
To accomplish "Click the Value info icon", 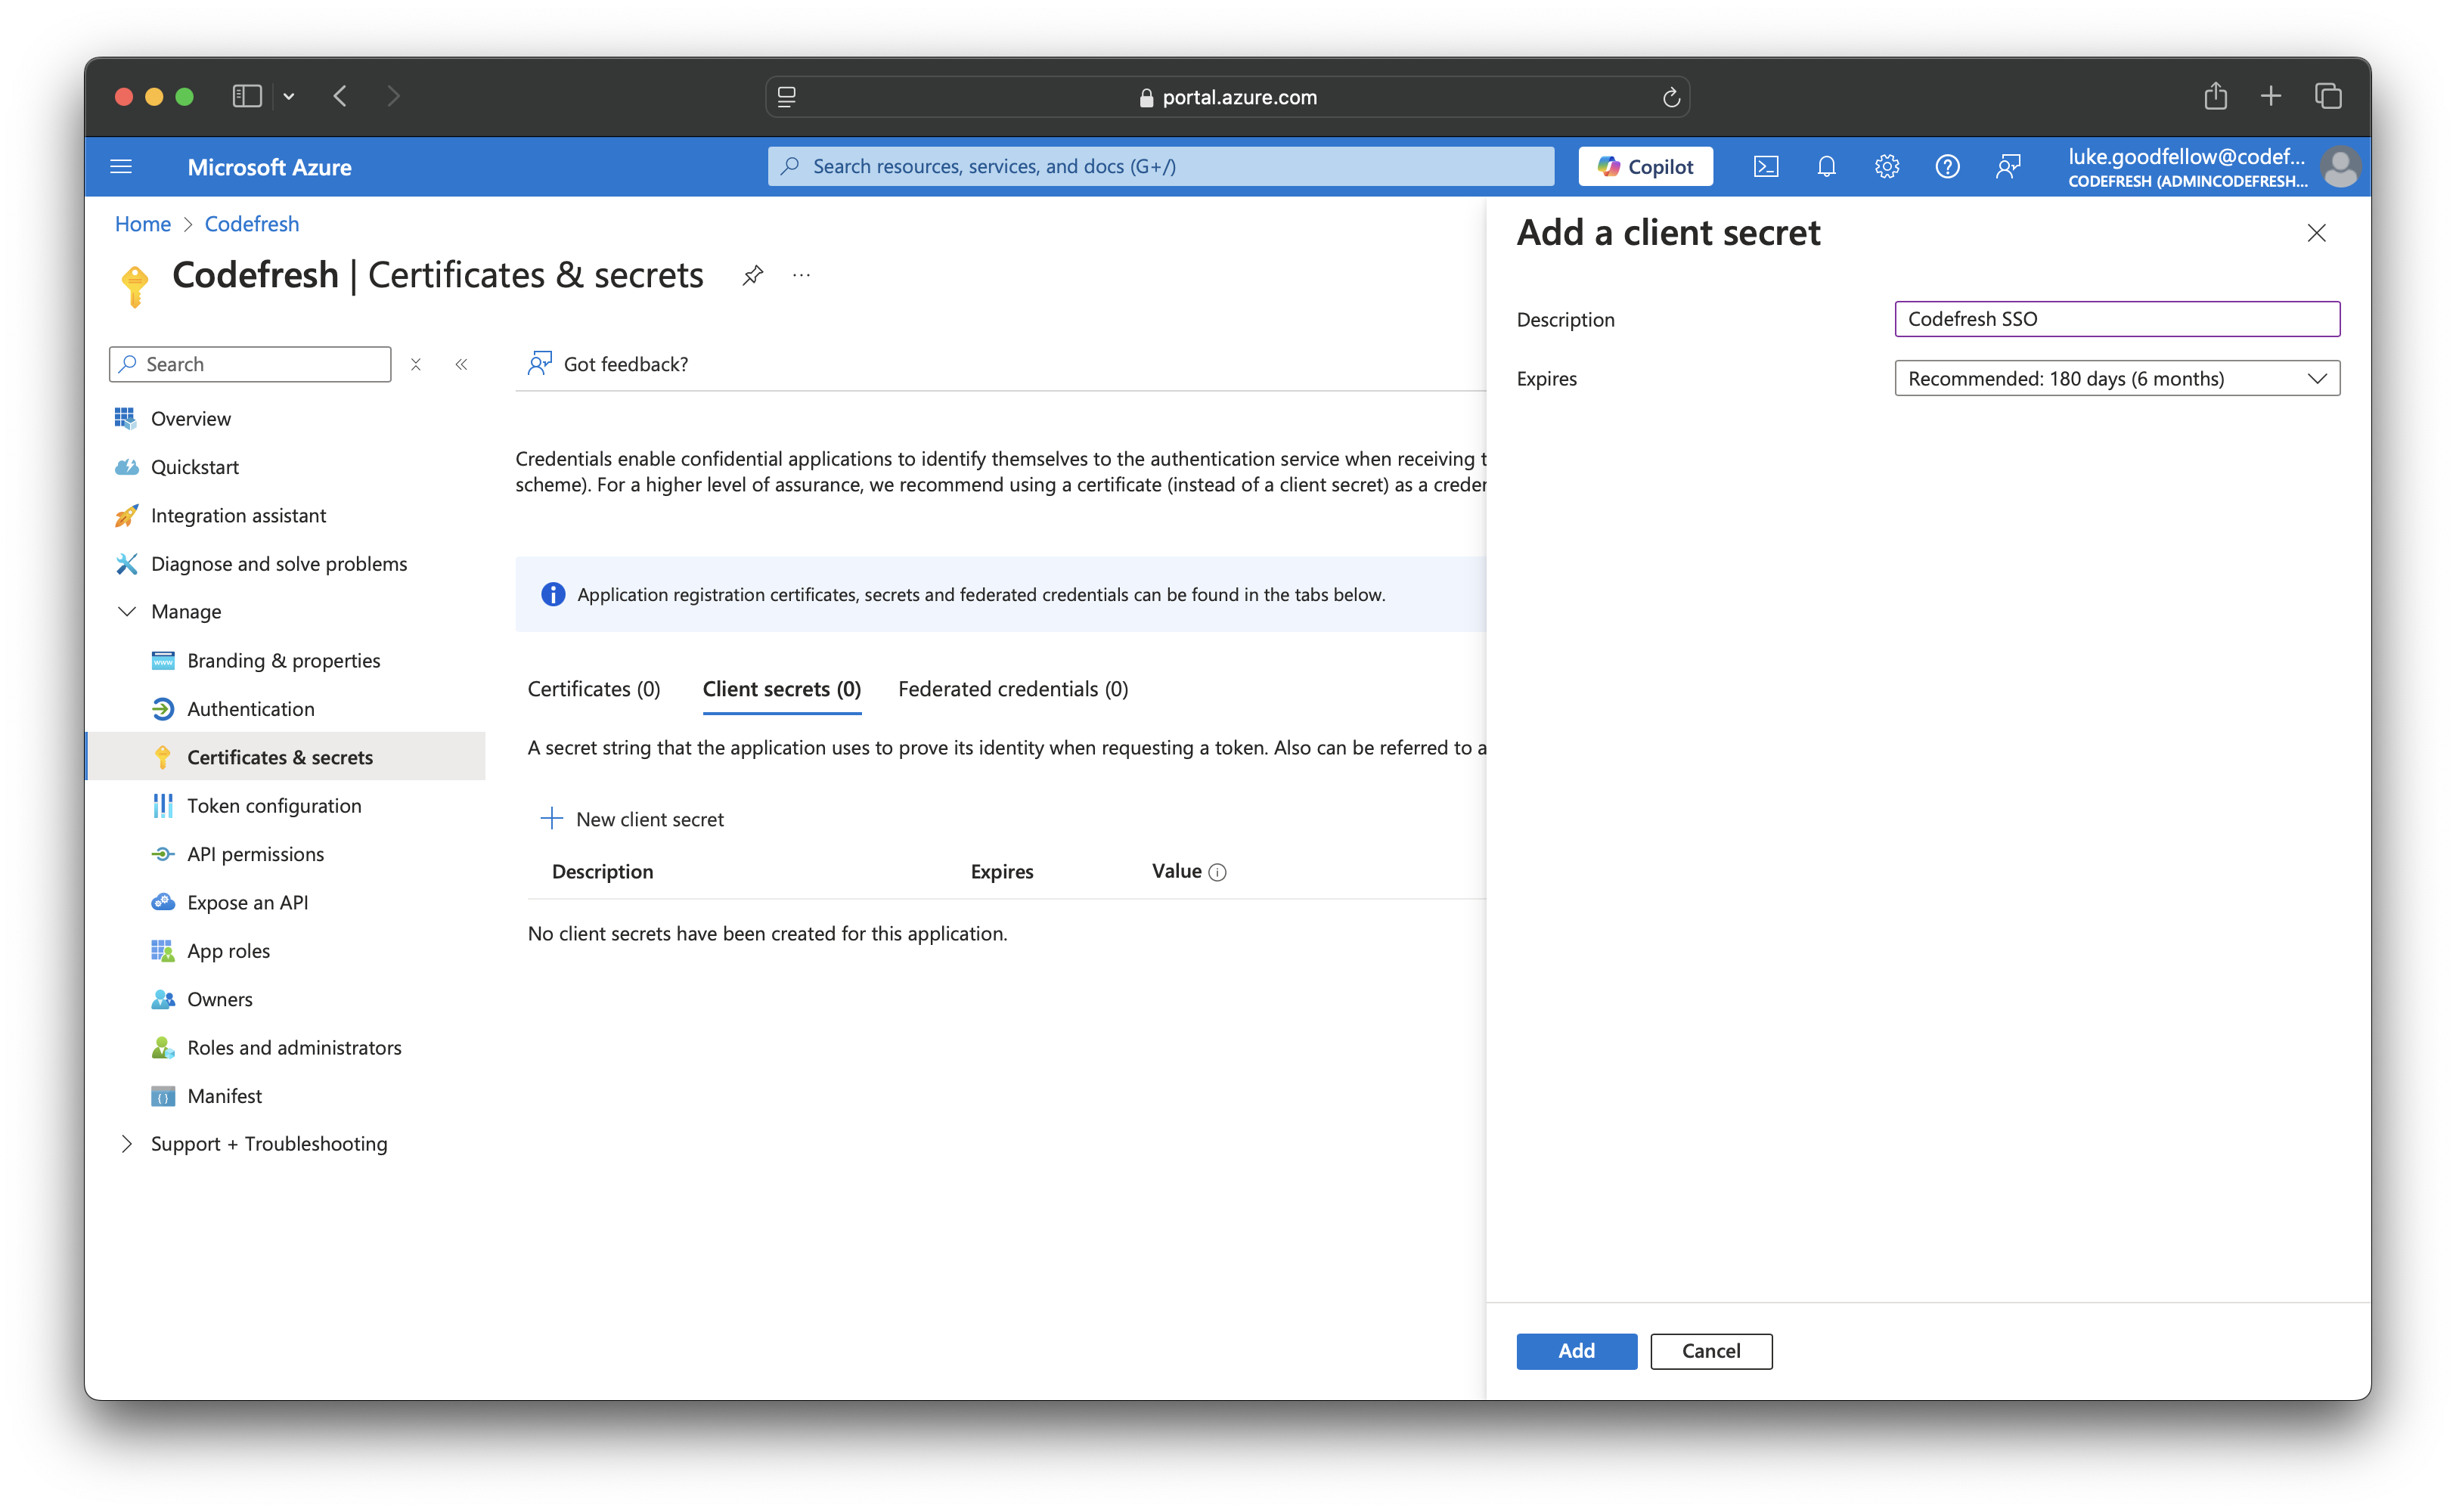I will [1217, 872].
